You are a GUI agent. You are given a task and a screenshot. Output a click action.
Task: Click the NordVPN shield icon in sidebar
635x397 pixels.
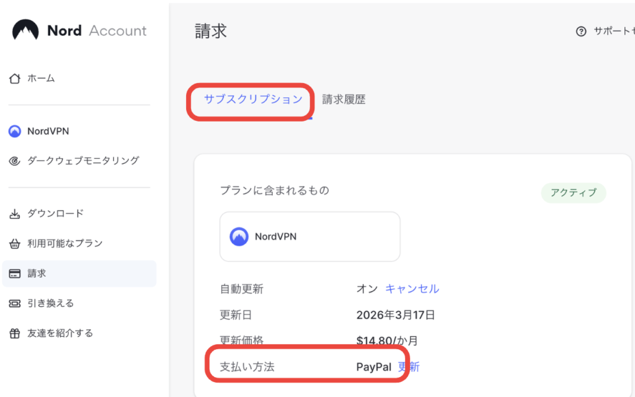click(15, 132)
